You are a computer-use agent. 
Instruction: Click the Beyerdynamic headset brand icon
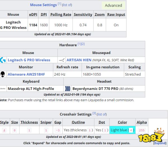pos(67,88)
